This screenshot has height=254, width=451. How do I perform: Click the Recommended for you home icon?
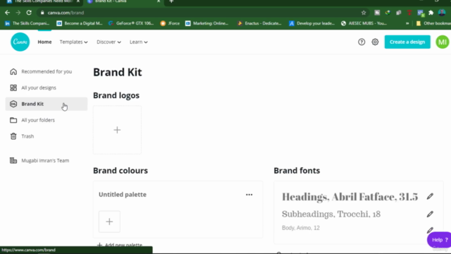point(13,71)
